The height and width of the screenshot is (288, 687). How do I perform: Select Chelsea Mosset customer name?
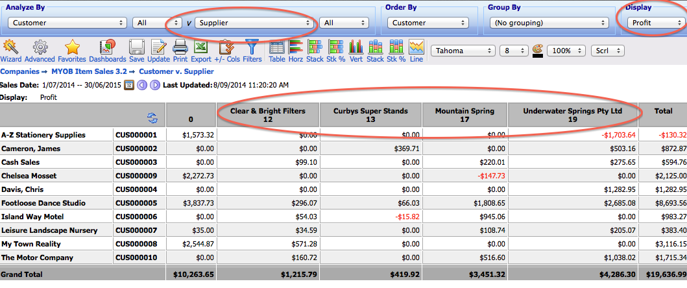(x=29, y=176)
